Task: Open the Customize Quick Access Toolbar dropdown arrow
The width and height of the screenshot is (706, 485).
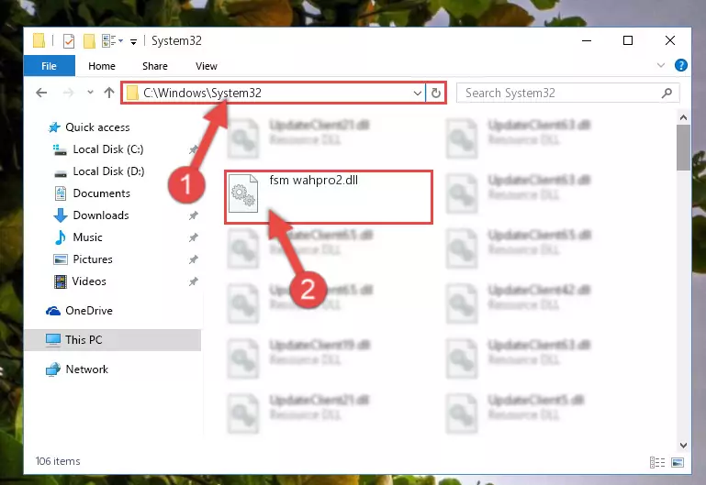Action: point(134,42)
